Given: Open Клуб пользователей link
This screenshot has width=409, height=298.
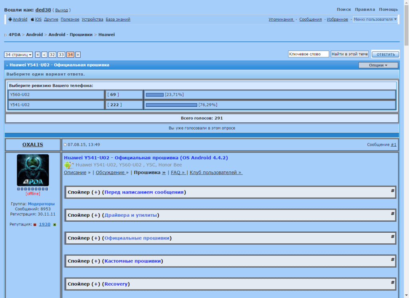Looking at the screenshot, I should [x=216, y=173].
